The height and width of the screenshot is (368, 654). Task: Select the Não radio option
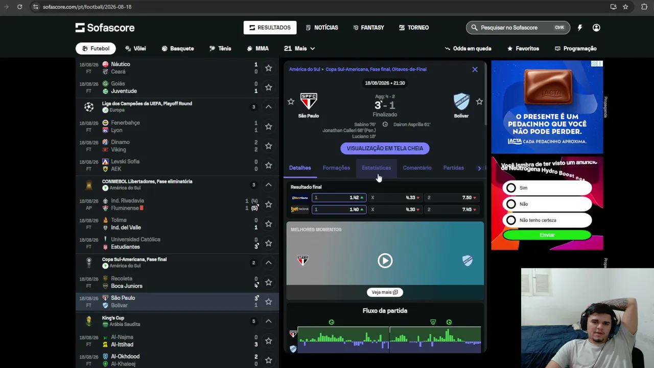(x=511, y=204)
